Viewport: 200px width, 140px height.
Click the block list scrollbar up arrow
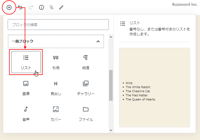coord(111,37)
